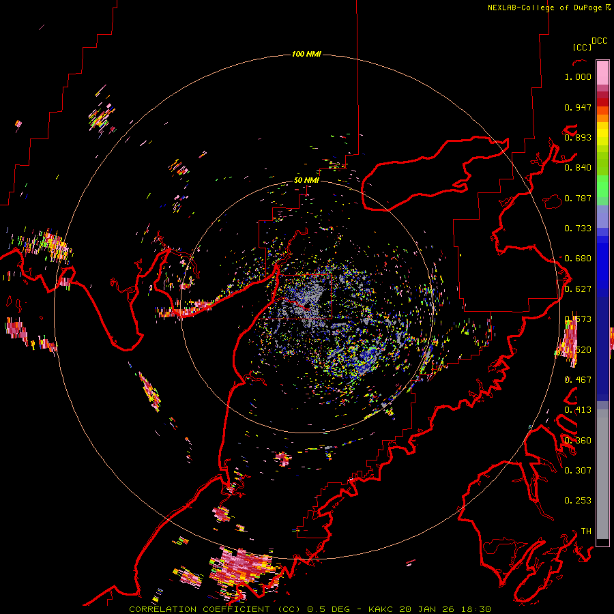614x614 pixels.
Task: Select the 0.680 scale value
Action: pyautogui.click(x=578, y=259)
